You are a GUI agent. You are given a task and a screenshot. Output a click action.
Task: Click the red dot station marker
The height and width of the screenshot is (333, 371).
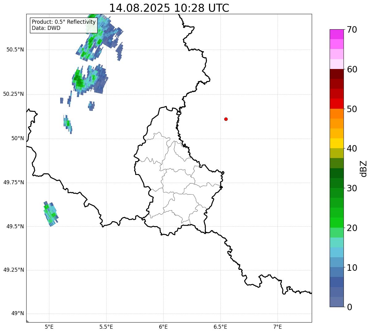pyautogui.click(x=226, y=119)
